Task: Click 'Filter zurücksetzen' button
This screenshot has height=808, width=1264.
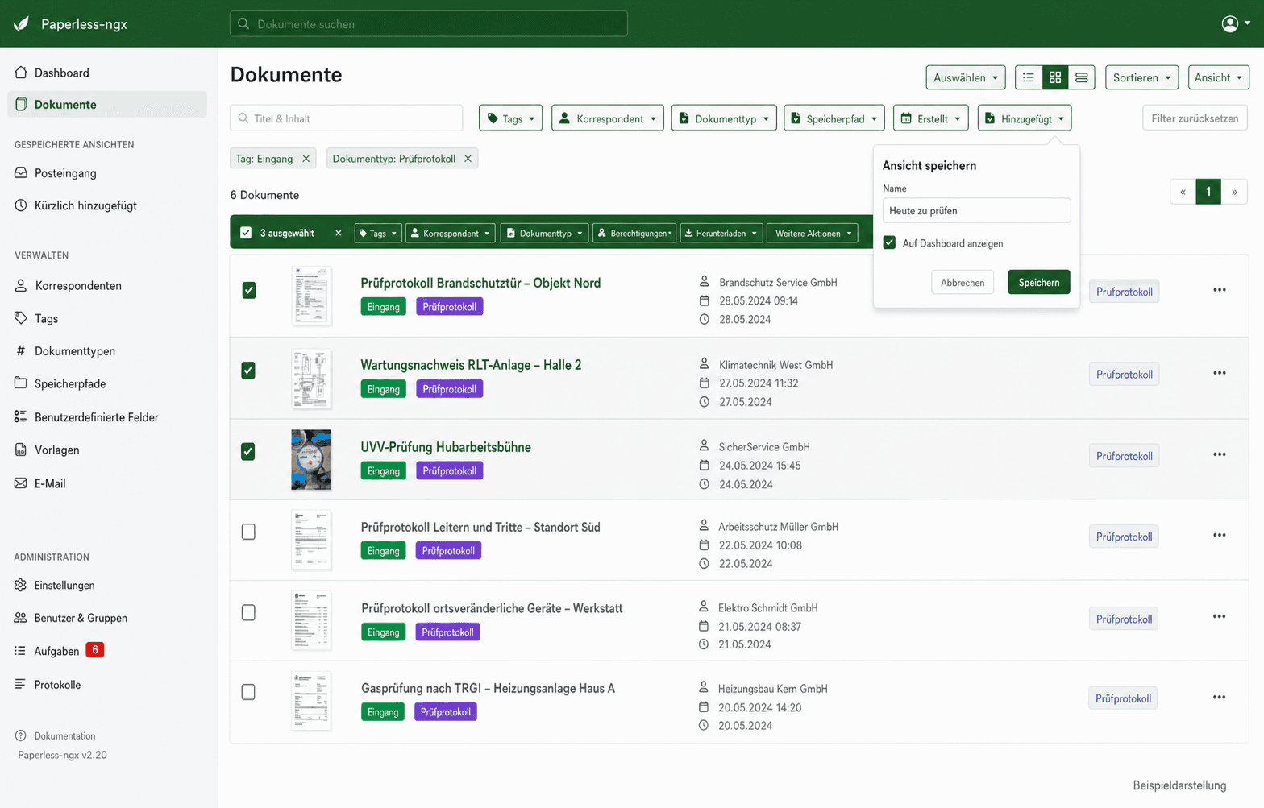Action: point(1195,118)
